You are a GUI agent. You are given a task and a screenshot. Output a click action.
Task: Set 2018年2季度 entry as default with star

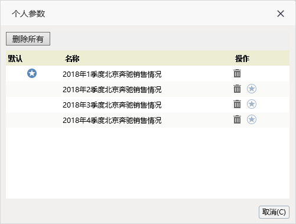[x=252, y=89]
